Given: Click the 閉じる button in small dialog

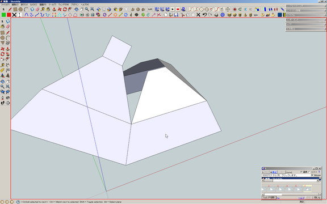Looking at the screenshot, I should click(x=317, y=197).
